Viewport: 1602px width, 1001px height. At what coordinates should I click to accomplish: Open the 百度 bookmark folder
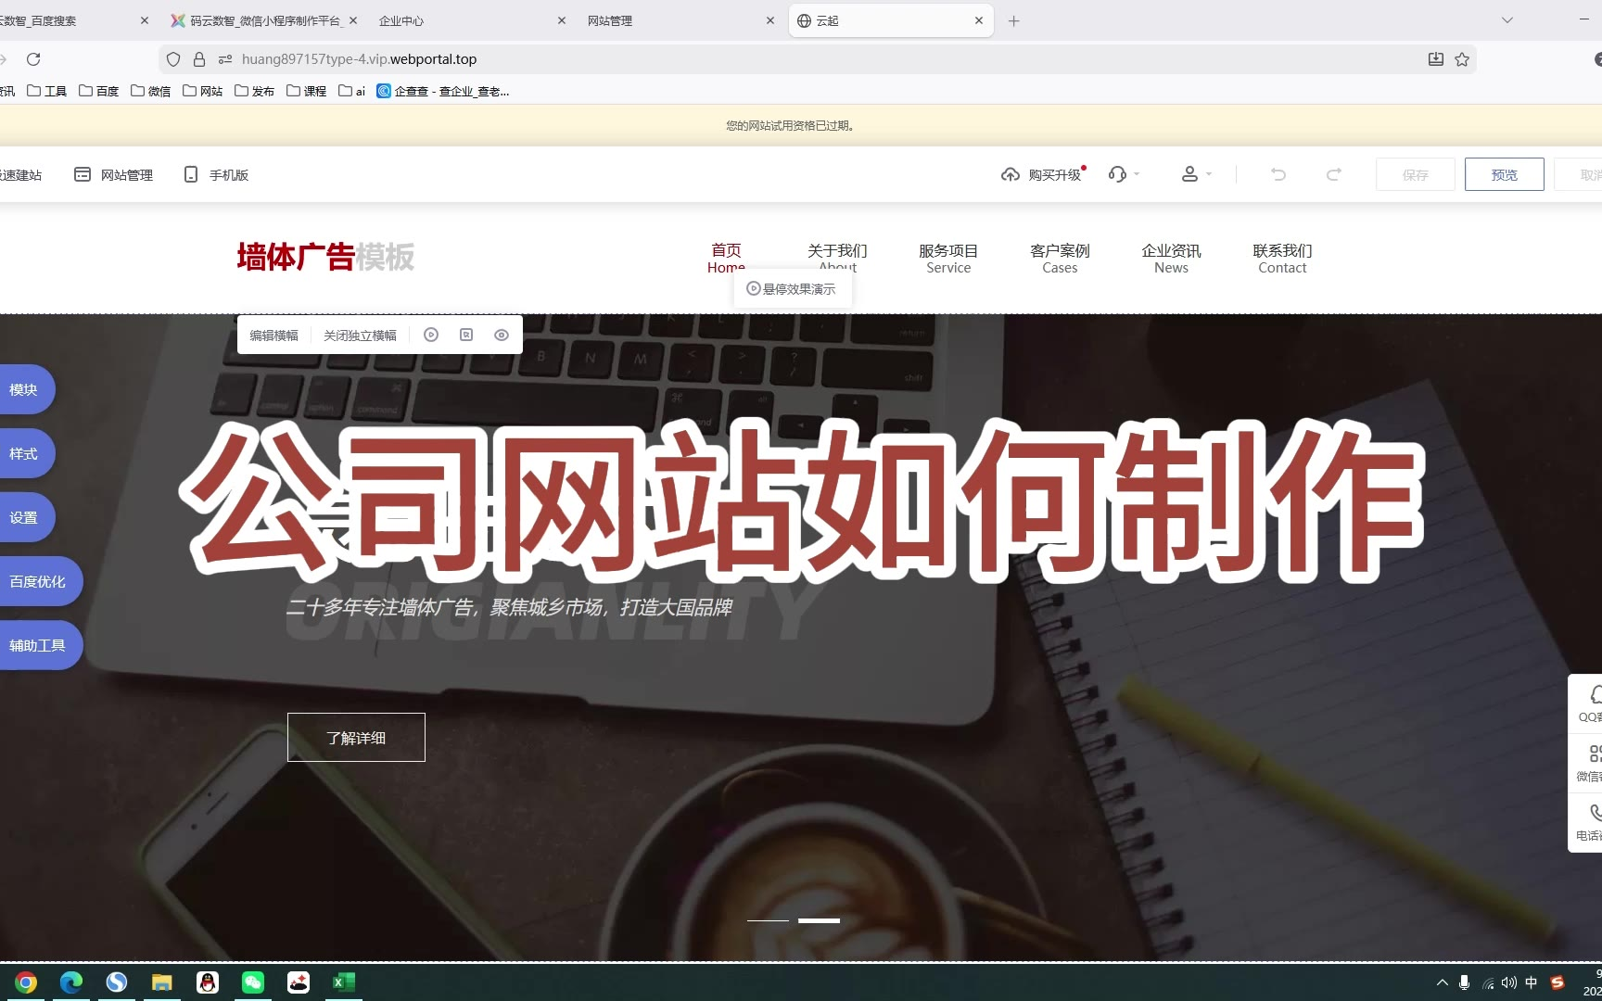99,91
